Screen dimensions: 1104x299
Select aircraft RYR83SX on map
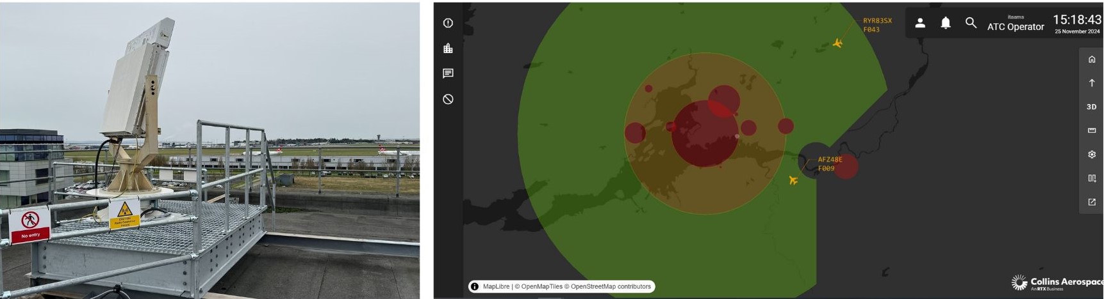[x=837, y=43]
